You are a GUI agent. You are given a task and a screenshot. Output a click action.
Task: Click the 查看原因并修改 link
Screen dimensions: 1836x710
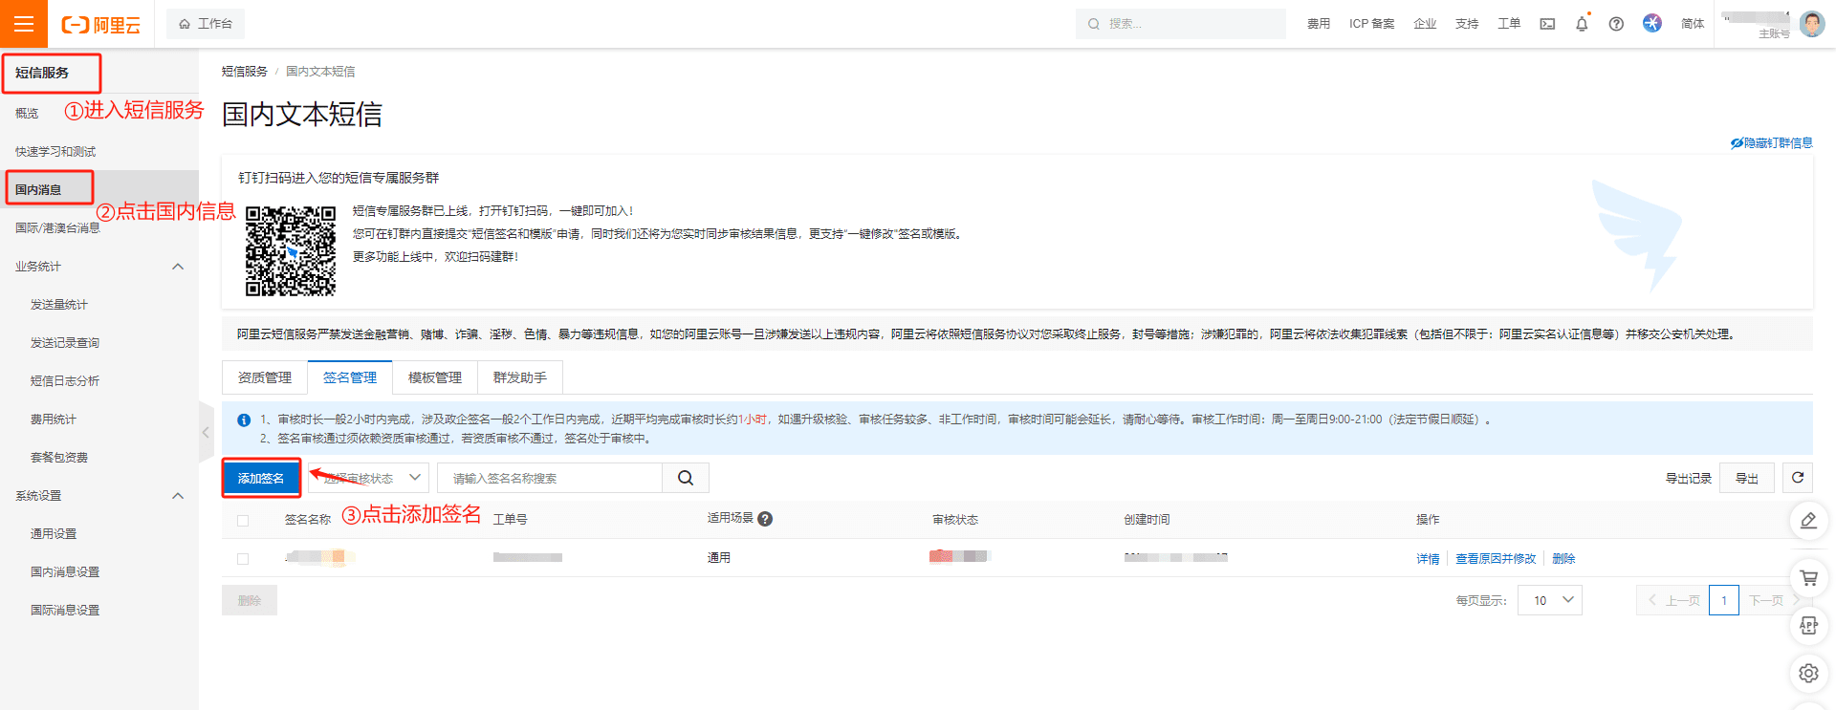pyautogui.click(x=1496, y=559)
